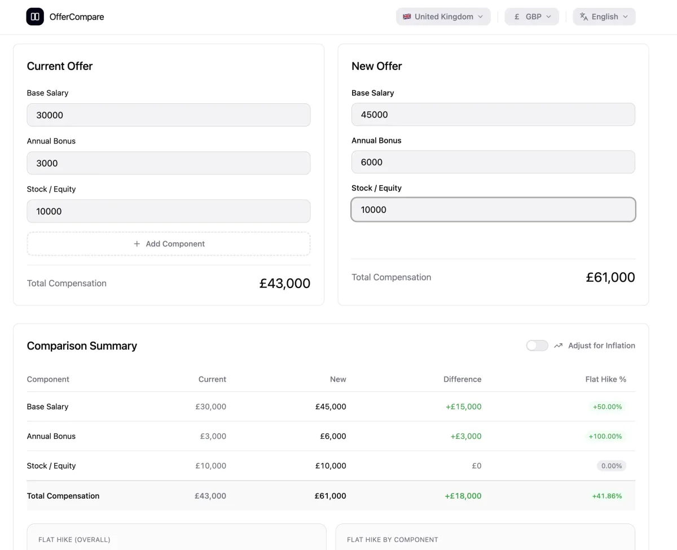Click the Difference column header
The image size is (677, 550).
coord(462,379)
